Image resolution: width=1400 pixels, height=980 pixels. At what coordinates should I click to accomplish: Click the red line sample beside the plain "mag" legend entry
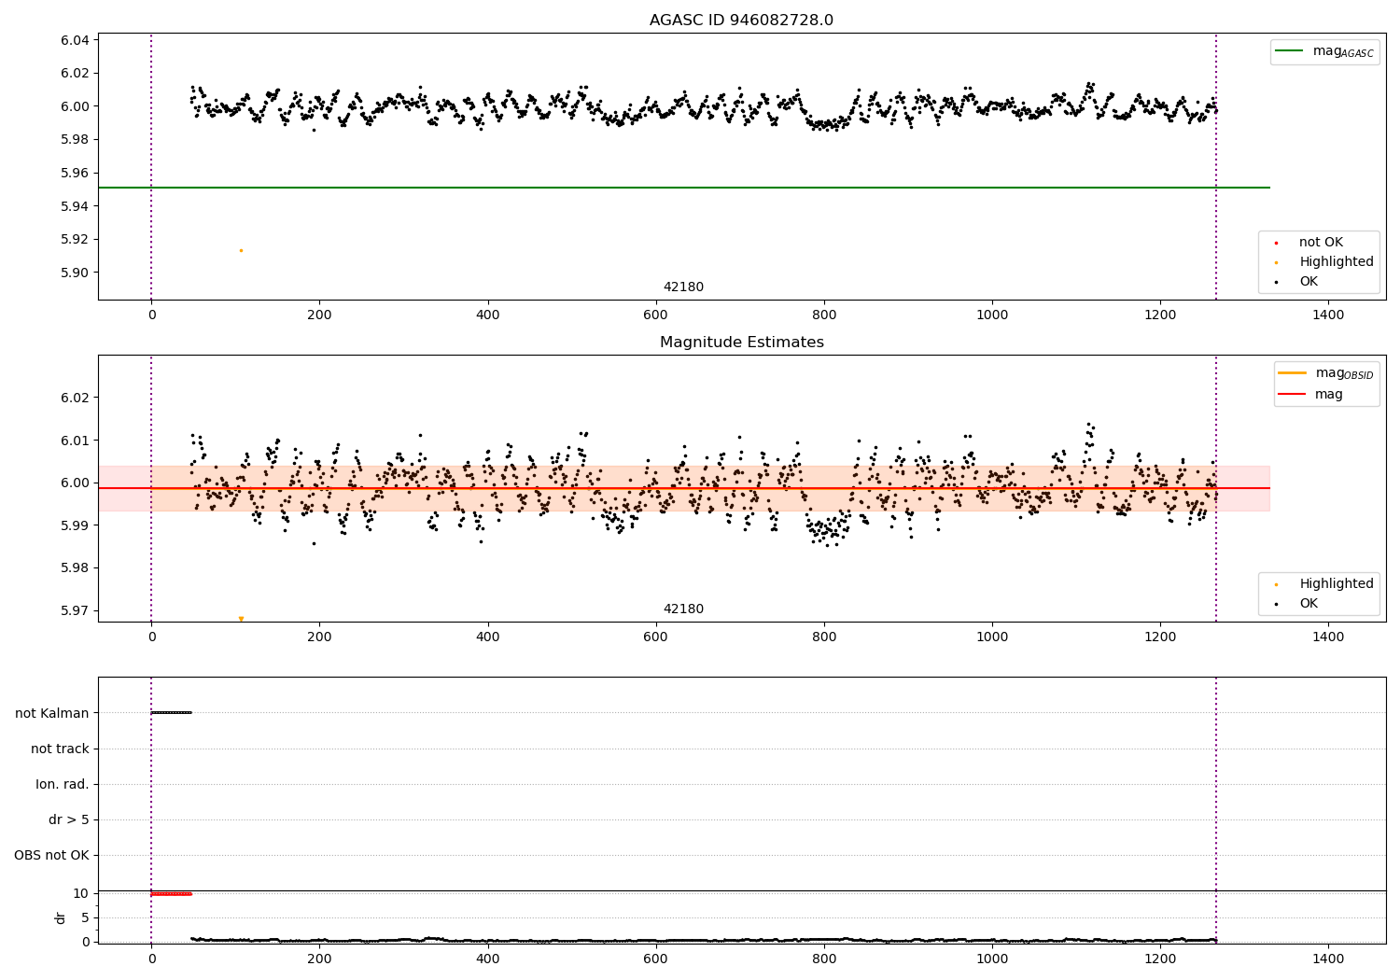[1293, 394]
